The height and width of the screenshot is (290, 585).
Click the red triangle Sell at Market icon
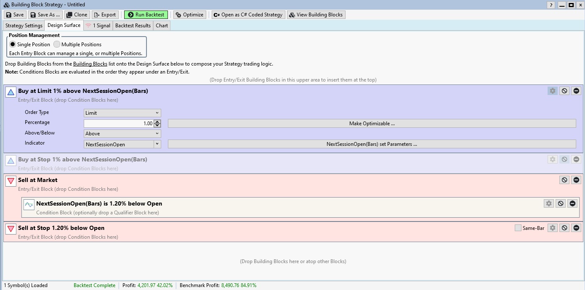(11, 181)
